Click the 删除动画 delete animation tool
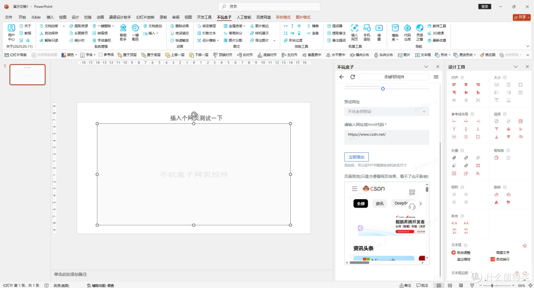 [x=179, y=26]
